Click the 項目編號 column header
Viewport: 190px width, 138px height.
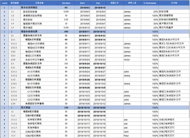coord(15,3)
